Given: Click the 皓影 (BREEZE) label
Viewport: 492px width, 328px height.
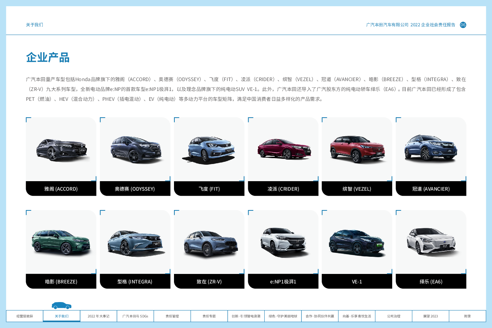Looking at the screenshot, I should click(x=61, y=282).
